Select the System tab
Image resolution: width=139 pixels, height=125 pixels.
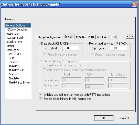click(x=69, y=37)
